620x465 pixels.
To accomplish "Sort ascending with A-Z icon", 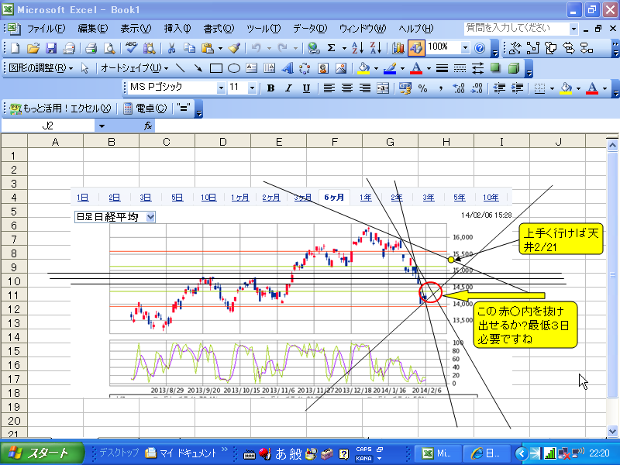I will click(x=357, y=48).
